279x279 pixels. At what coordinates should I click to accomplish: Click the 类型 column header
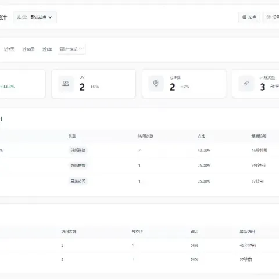tap(72, 136)
